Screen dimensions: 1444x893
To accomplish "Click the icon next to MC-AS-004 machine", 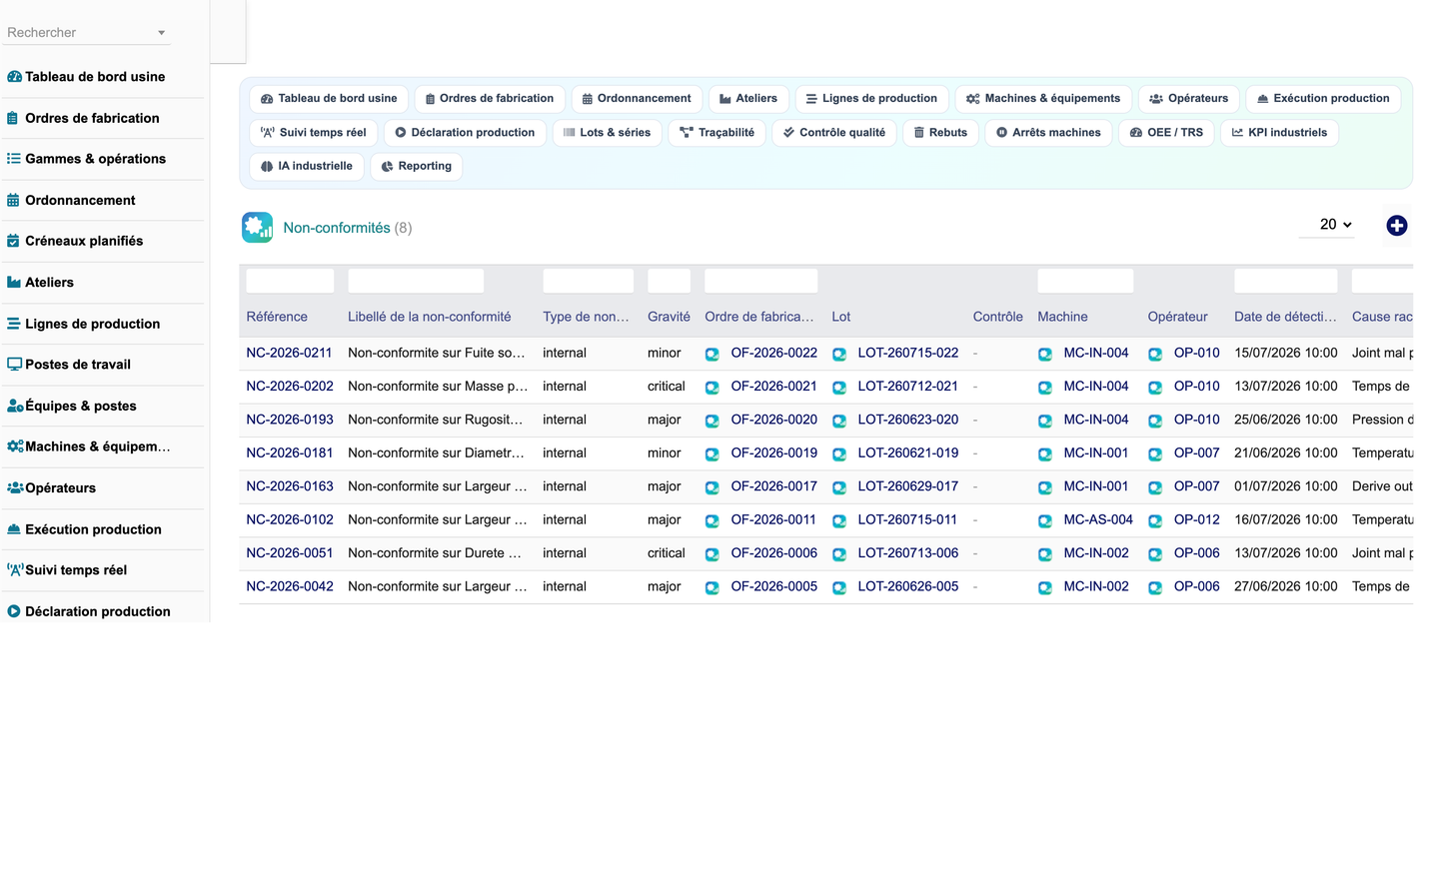I will coord(1044,520).
